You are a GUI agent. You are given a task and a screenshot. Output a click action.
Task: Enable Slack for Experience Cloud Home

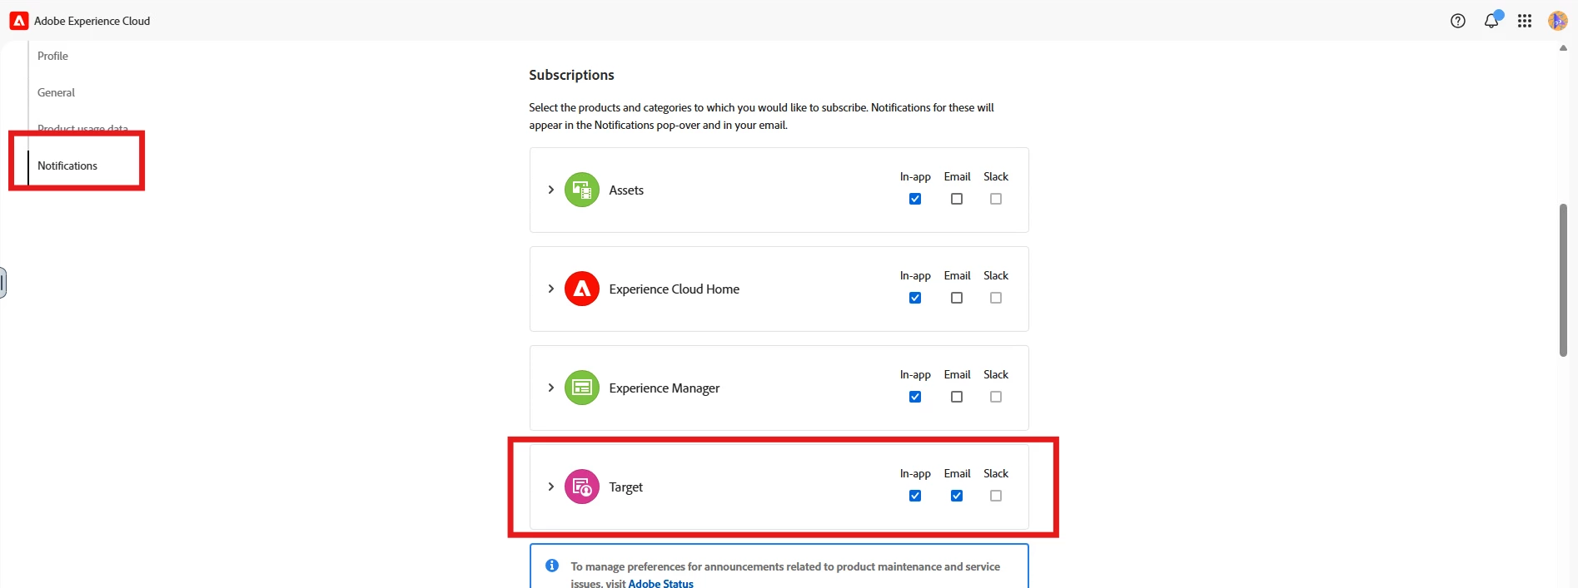[x=996, y=298]
